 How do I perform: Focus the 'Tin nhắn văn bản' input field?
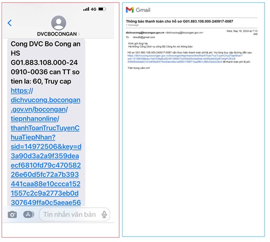[x=75, y=215]
